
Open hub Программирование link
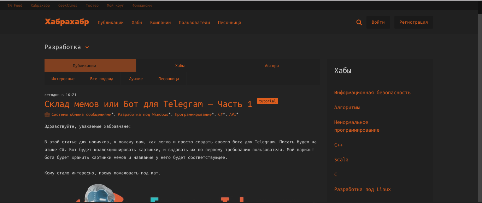pos(193,114)
